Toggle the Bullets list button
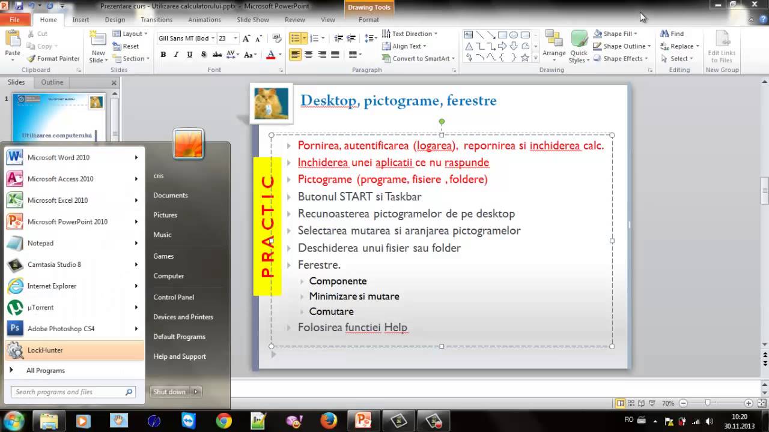Image resolution: width=769 pixels, height=432 pixels. [x=295, y=38]
